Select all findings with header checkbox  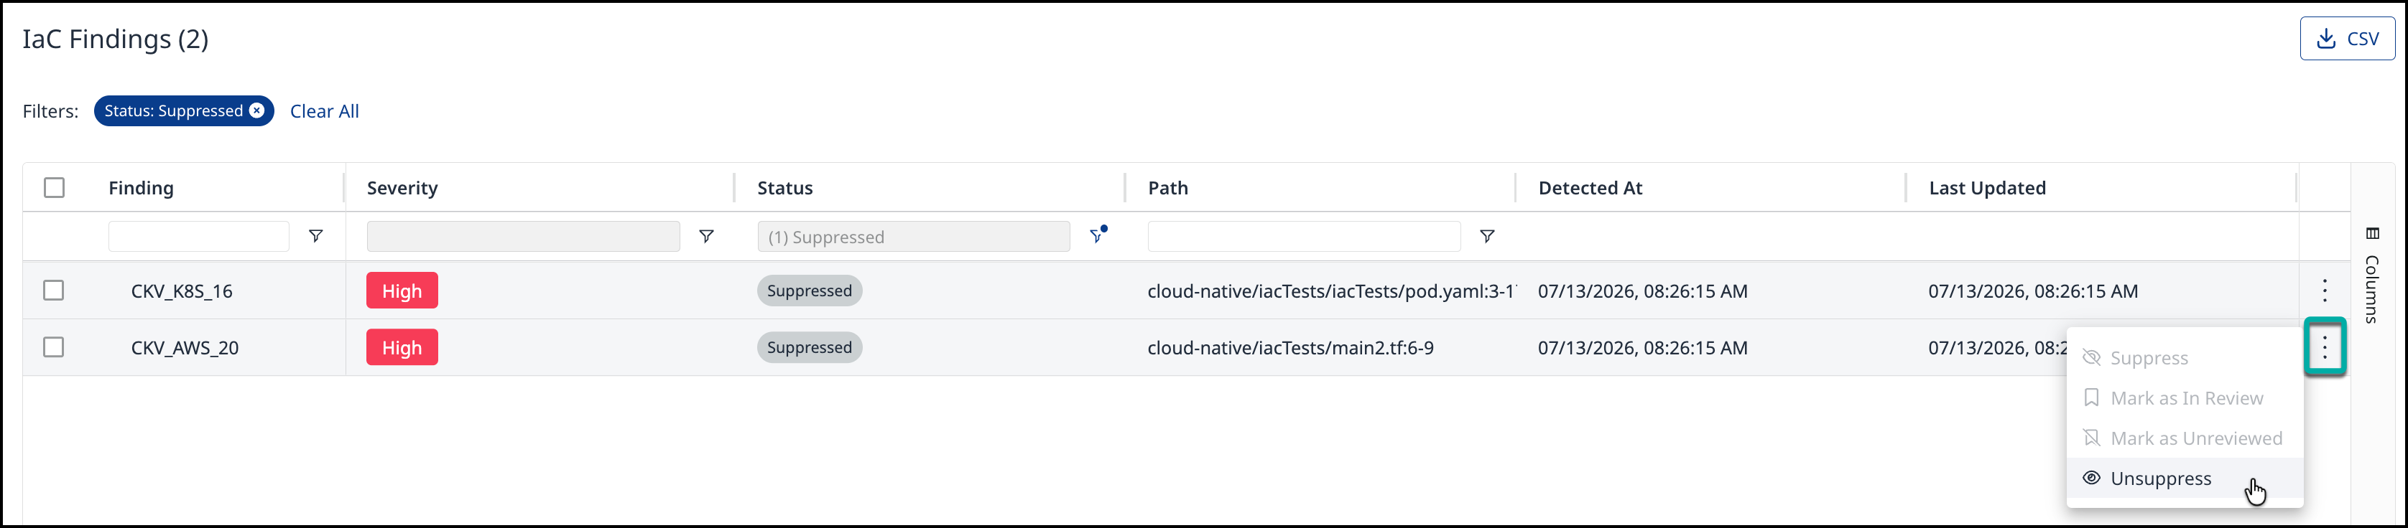54,187
